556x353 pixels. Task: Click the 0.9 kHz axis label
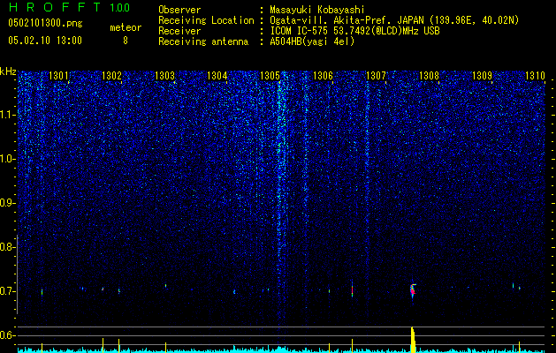pos(7,203)
